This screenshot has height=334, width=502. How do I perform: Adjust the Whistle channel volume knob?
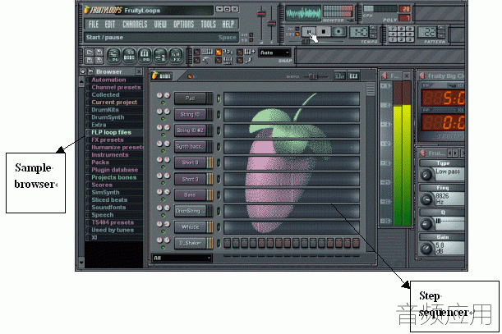(167, 224)
